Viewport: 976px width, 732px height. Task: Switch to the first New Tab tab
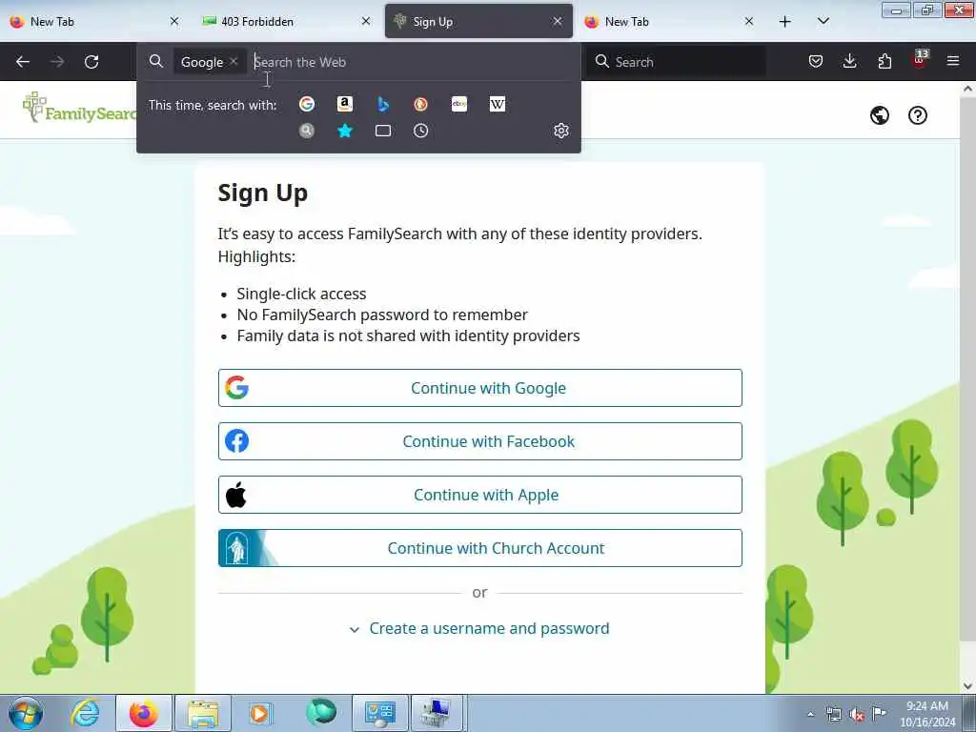93,22
